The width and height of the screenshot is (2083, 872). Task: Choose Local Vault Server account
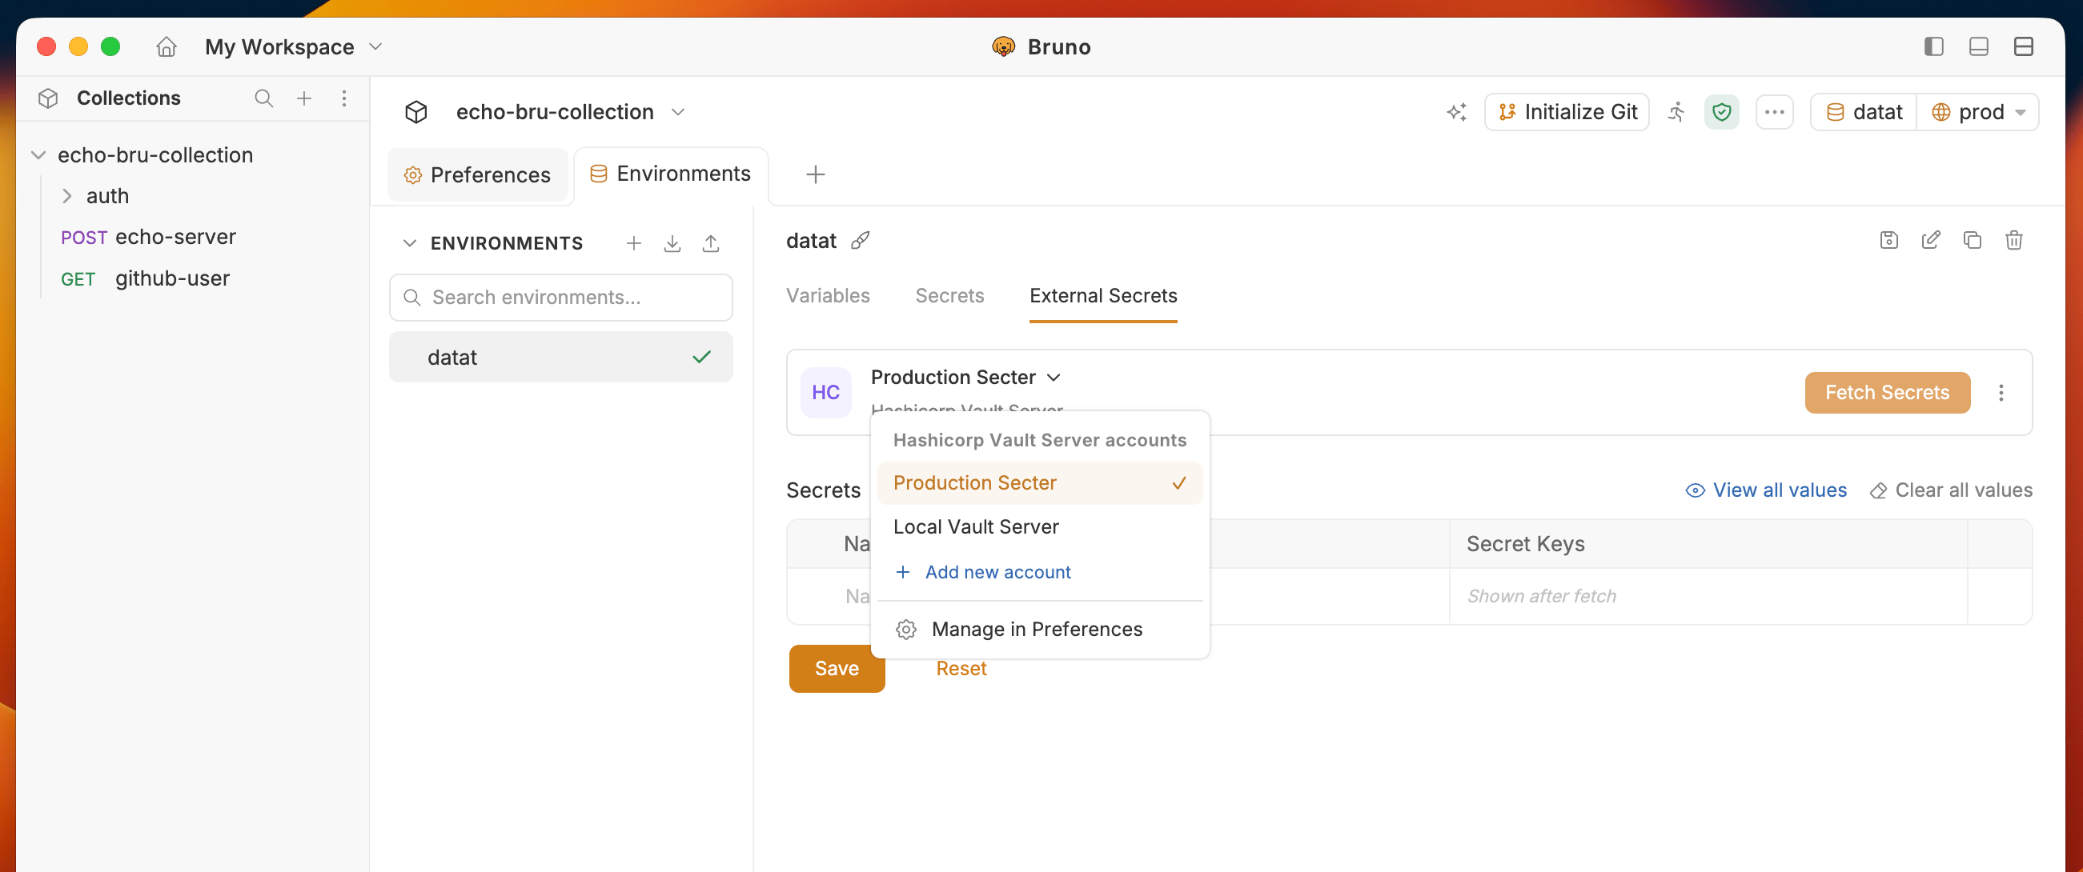click(1039, 527)
